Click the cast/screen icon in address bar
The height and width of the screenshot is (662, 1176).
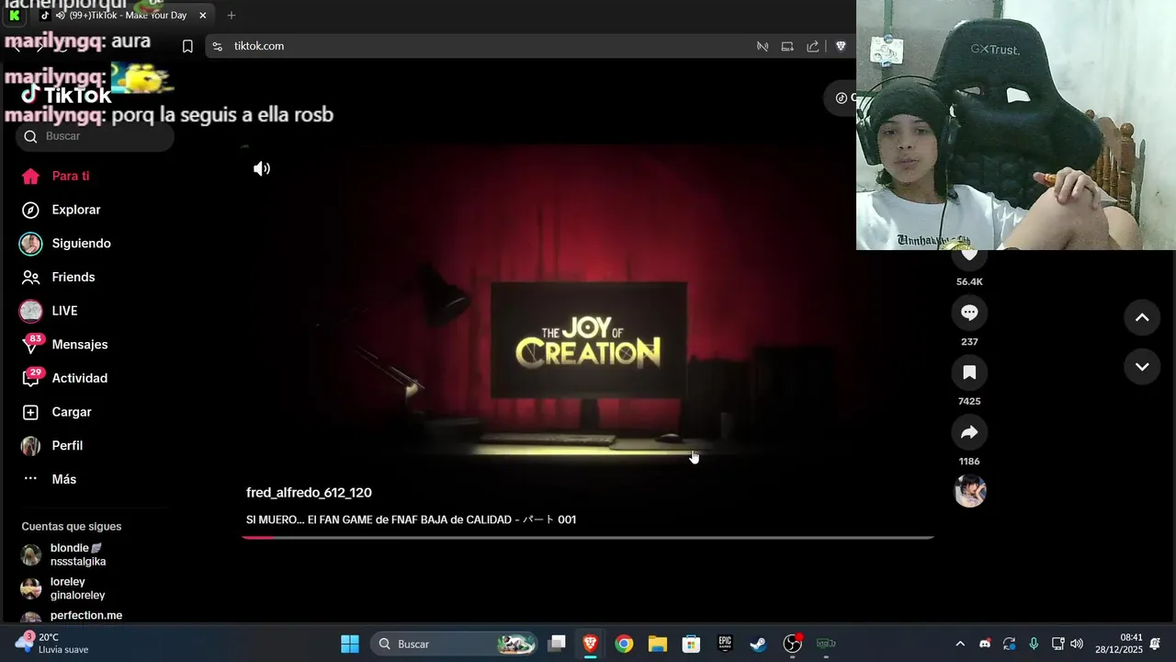click(x=787, y=46)
